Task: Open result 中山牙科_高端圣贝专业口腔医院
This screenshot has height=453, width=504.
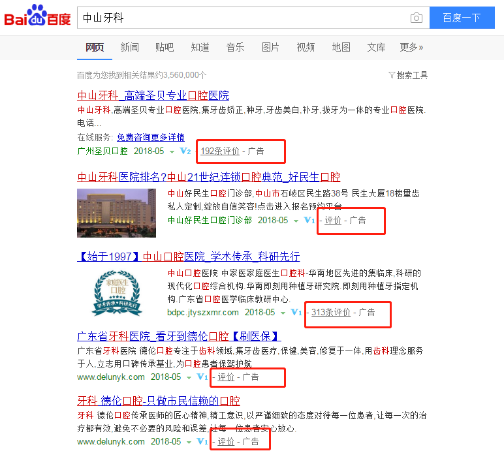Action: click(x=153, y=95)
